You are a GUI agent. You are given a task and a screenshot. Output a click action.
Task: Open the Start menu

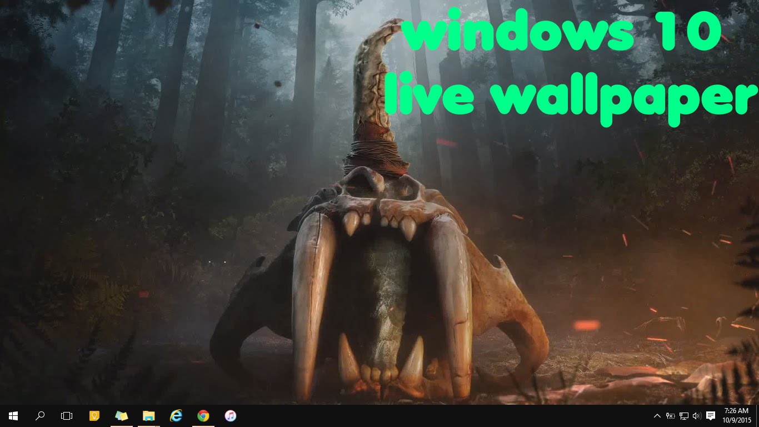pyautogui.click(x=12, y=415)
